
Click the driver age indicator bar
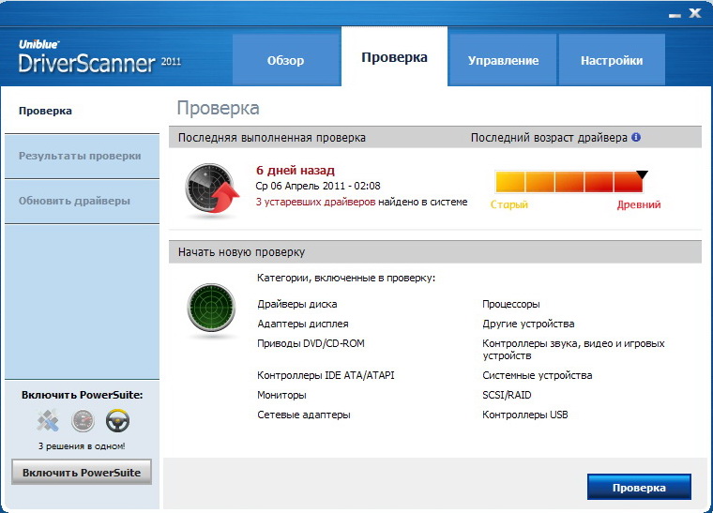pos(569,182)
